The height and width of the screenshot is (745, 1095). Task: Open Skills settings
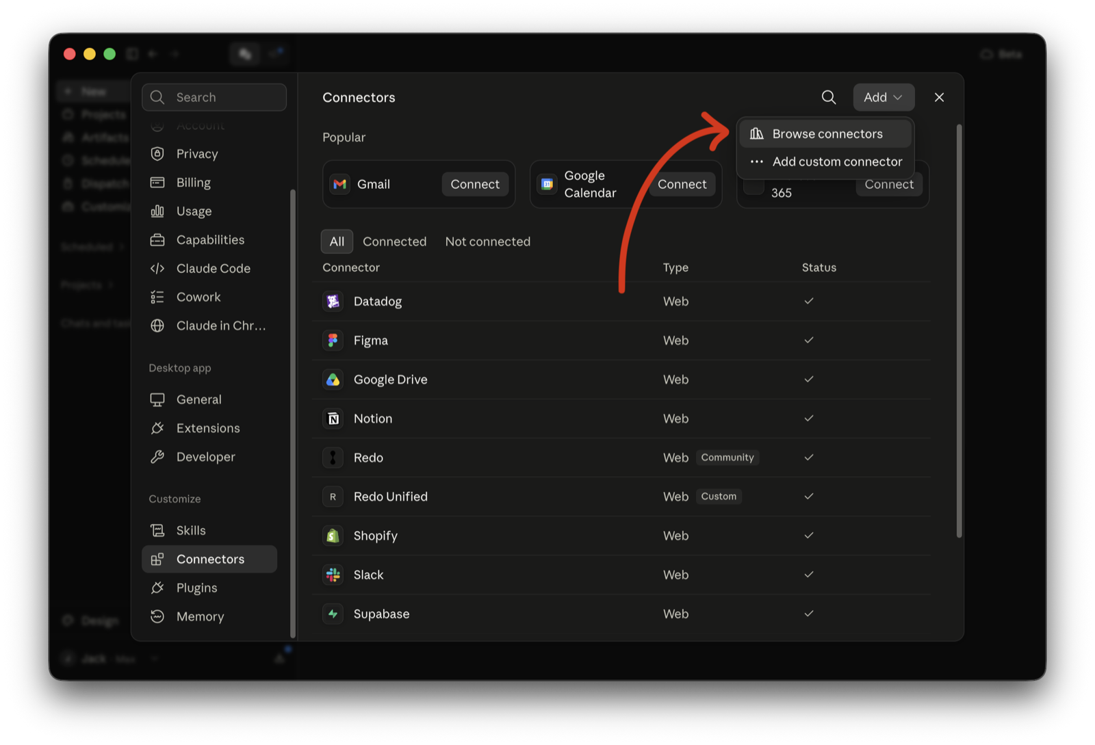click(209, 531)
